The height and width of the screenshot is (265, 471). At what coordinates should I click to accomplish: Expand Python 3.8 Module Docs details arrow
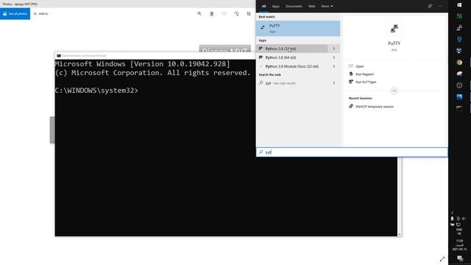point(333,66)
